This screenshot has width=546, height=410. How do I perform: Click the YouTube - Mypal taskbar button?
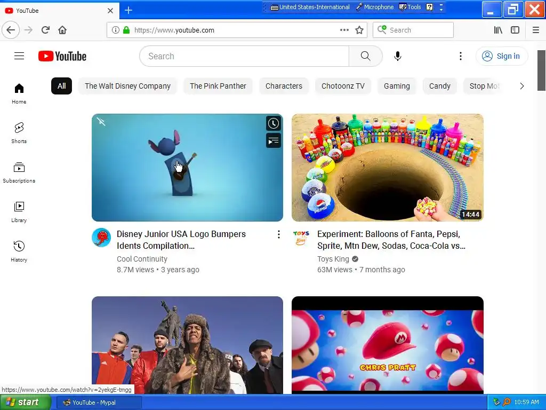coord(99,403)
